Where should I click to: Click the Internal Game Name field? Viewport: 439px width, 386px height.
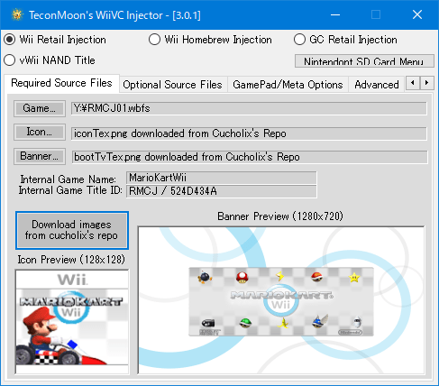(x=222, y=178)
